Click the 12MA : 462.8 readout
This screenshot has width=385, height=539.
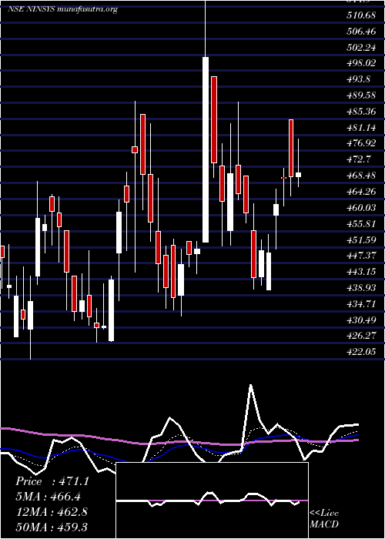[x=52, y=512]
